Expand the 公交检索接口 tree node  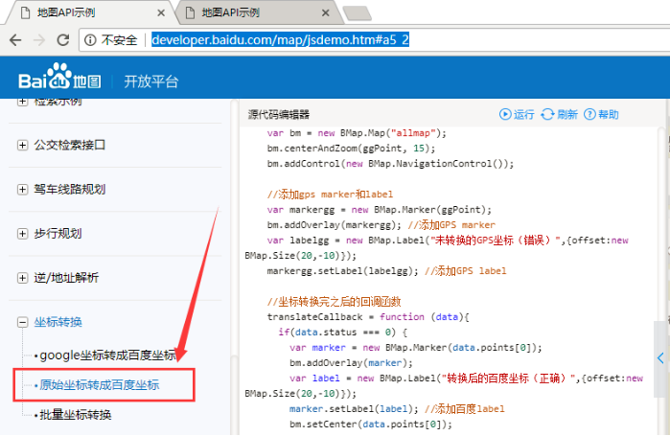point(23,146)
